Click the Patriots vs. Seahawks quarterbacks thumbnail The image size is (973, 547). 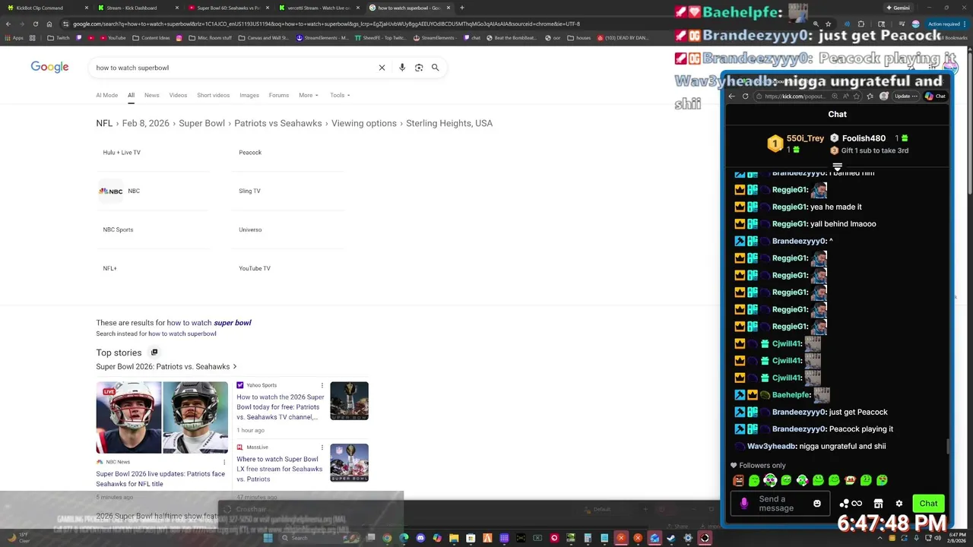[162, 417]
